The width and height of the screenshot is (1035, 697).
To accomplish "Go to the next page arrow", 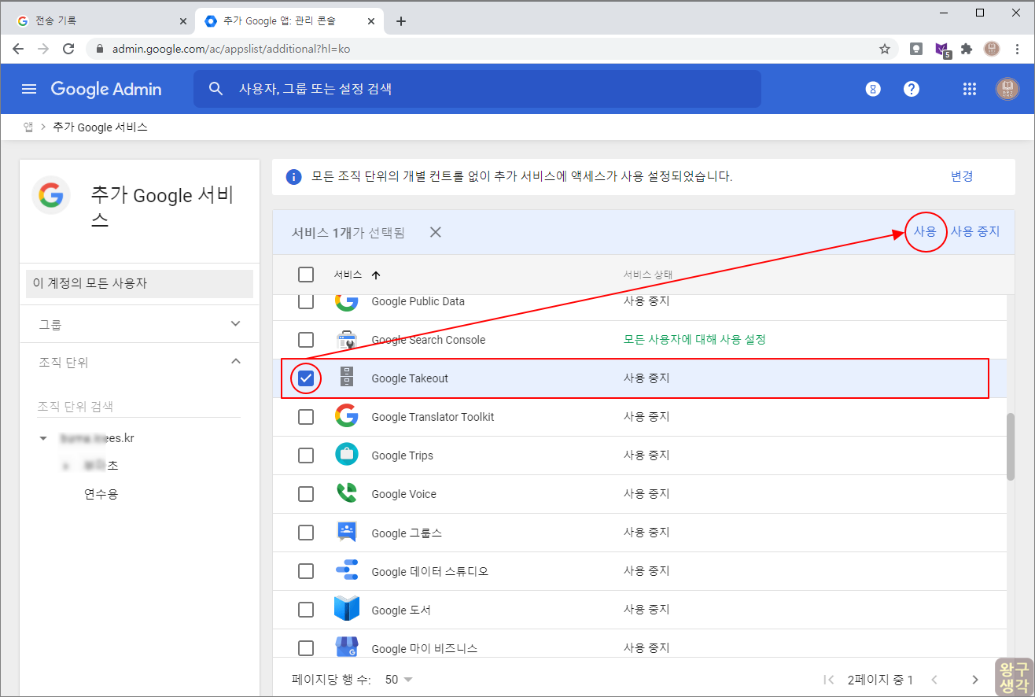I will [x=975, y=680].
